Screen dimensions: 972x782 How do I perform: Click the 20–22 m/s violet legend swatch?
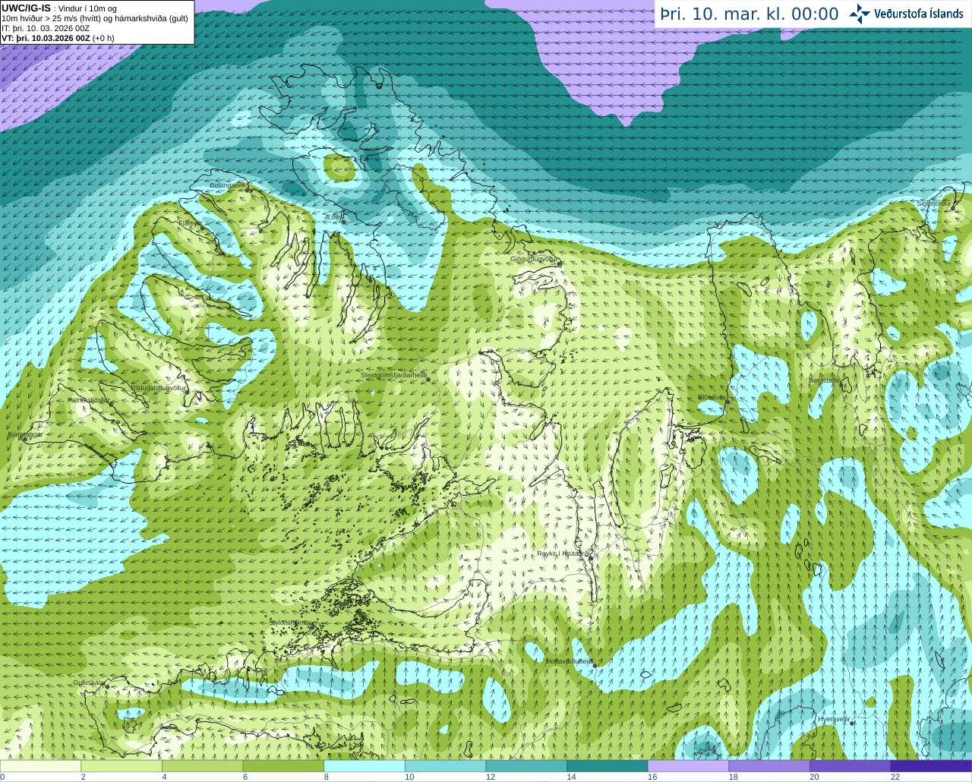click(x=850, y=766)
